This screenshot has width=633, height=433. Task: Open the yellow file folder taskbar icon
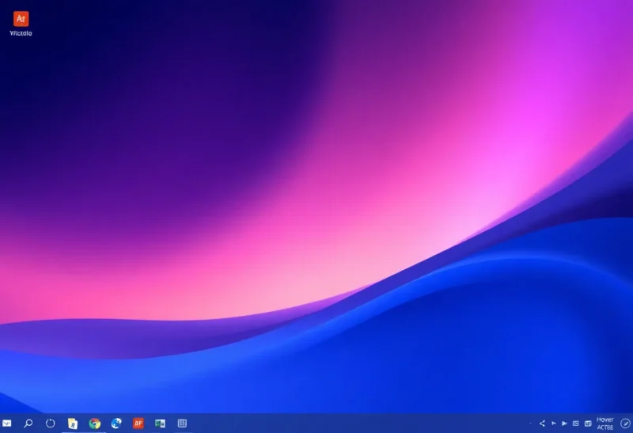coord(72,424)
